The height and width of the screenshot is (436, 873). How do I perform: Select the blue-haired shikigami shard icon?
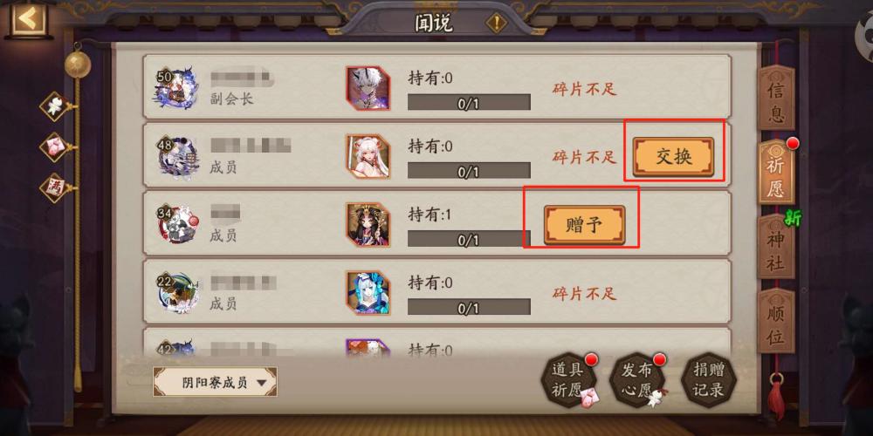pyautogui.click(x=368, y=293)
